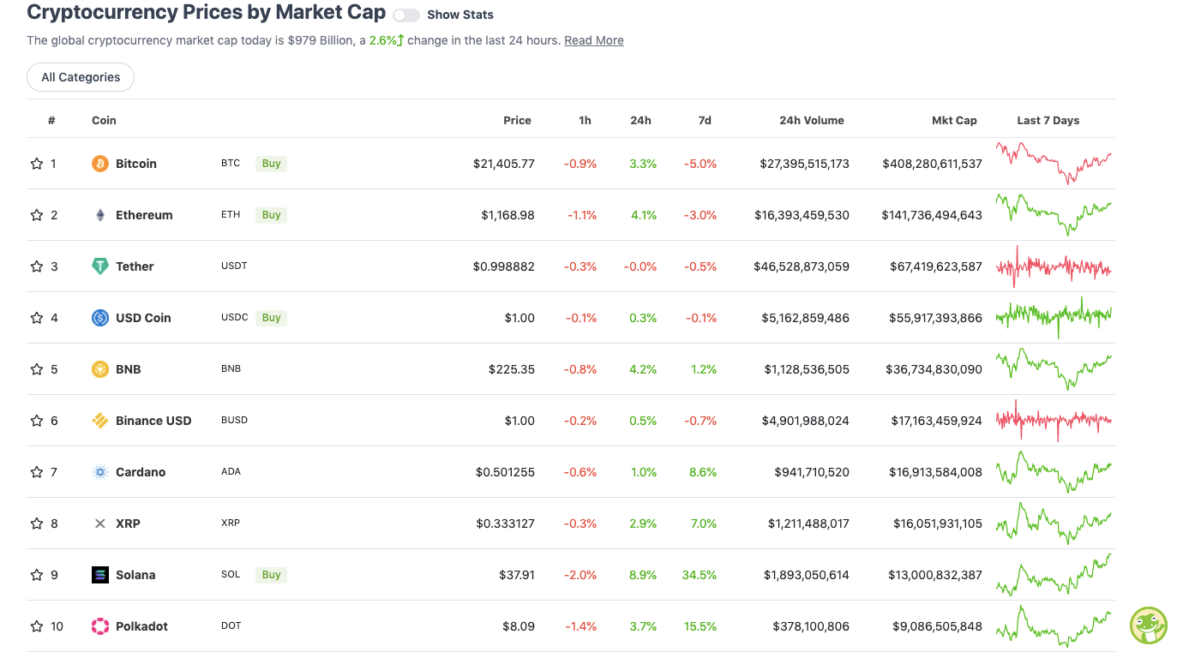The width and height of the screenshot is (1177, 652).
Task: Click the blue USD Coin logo
Action: click(100, 318)
